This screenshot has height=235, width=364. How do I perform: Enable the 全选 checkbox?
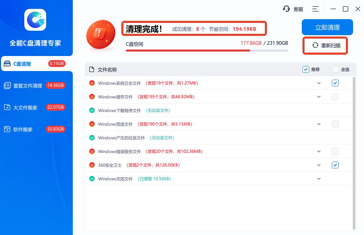[335, 69]
